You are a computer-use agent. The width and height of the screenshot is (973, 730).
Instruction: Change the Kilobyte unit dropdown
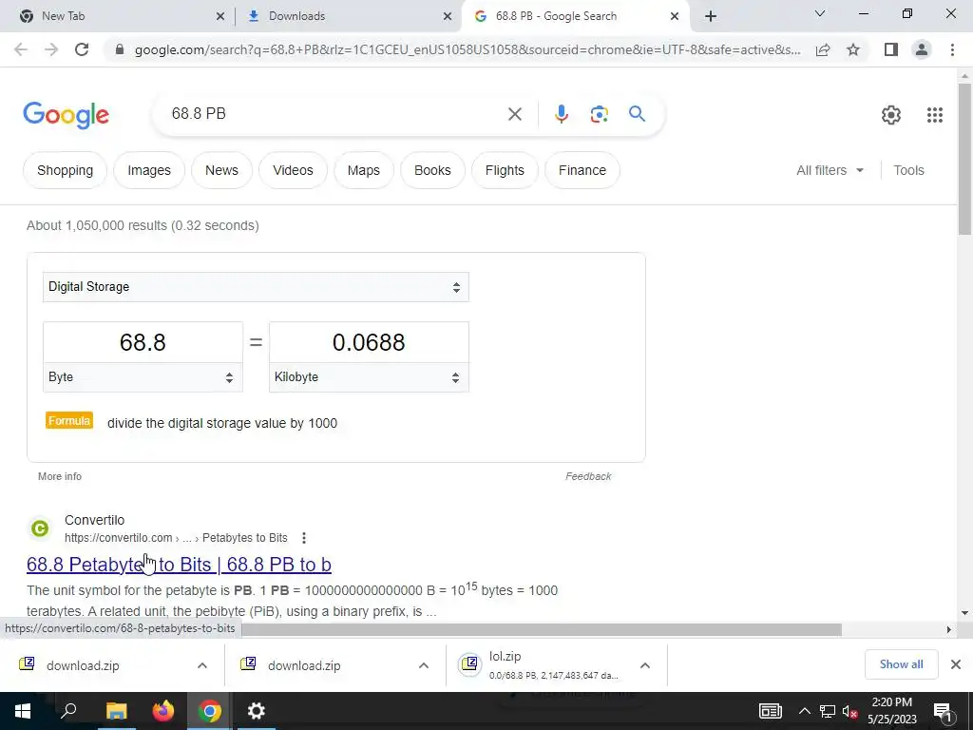[x=369, y=377]
